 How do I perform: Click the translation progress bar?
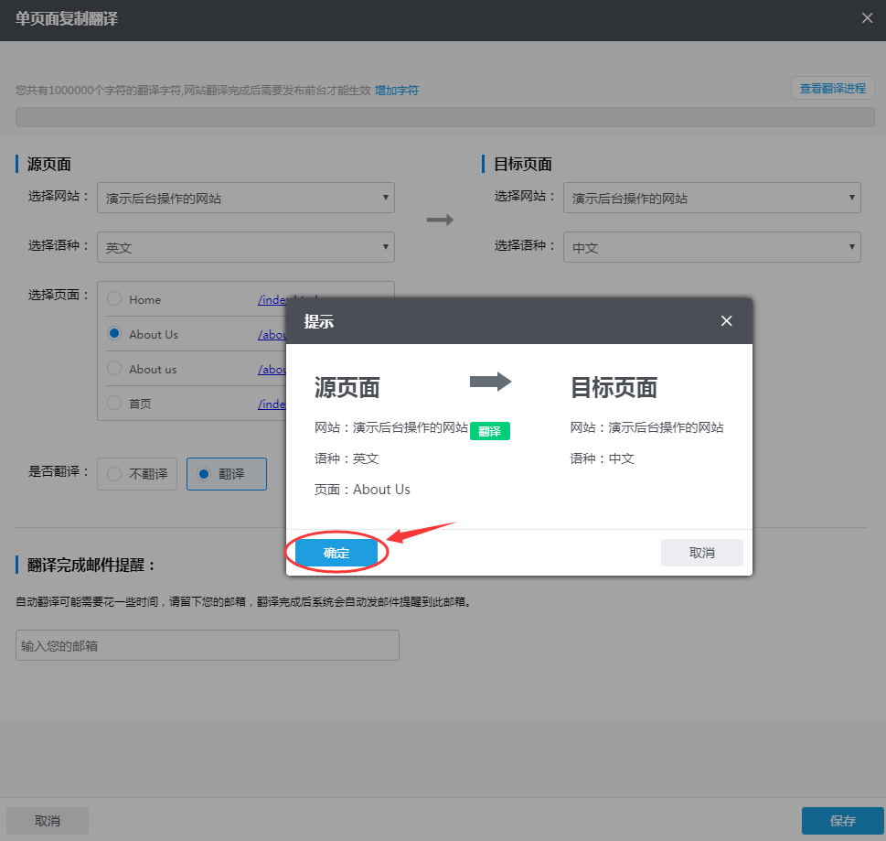coord(443,116)
